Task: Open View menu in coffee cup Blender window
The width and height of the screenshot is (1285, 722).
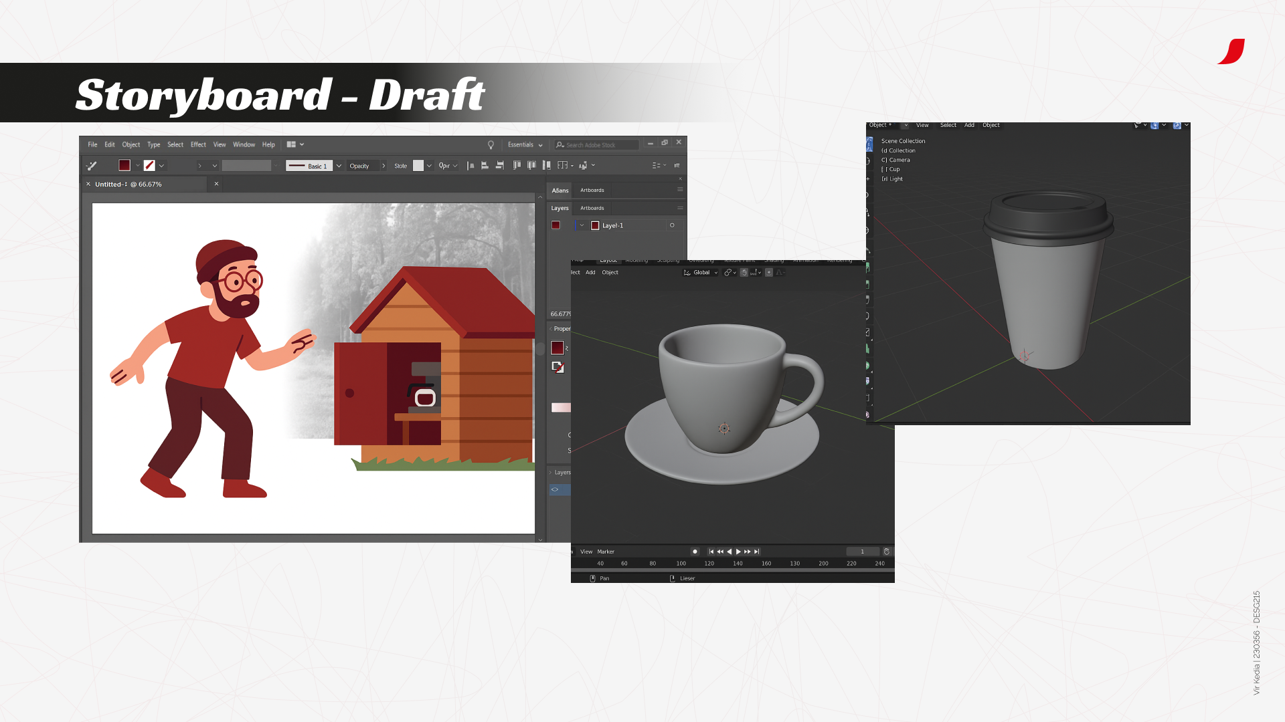Action: [x=922, y=125]
